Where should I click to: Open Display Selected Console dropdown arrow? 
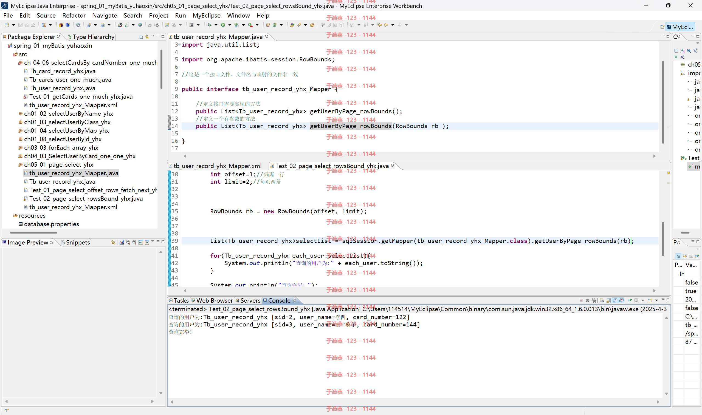pos(643,301)
